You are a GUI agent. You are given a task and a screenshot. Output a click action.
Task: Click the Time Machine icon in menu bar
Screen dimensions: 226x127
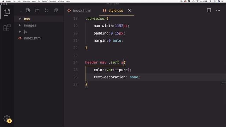[x=193, y=1]
